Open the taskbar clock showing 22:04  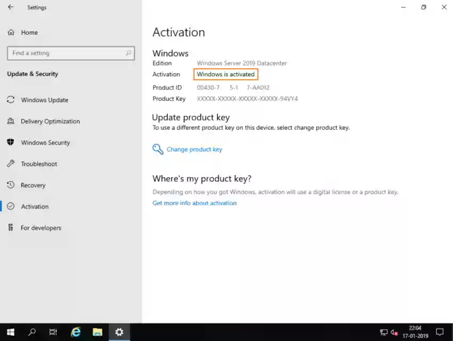(x=415, y=332)
